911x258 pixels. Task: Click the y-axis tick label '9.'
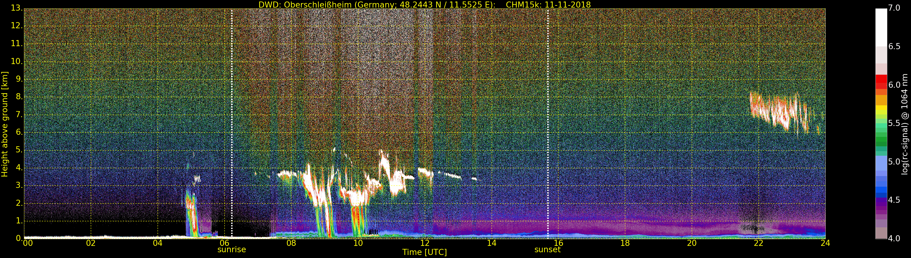(19, 79)
